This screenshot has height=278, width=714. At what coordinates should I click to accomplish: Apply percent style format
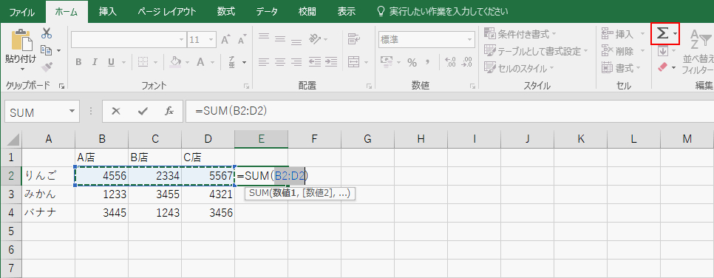[412, 62]
